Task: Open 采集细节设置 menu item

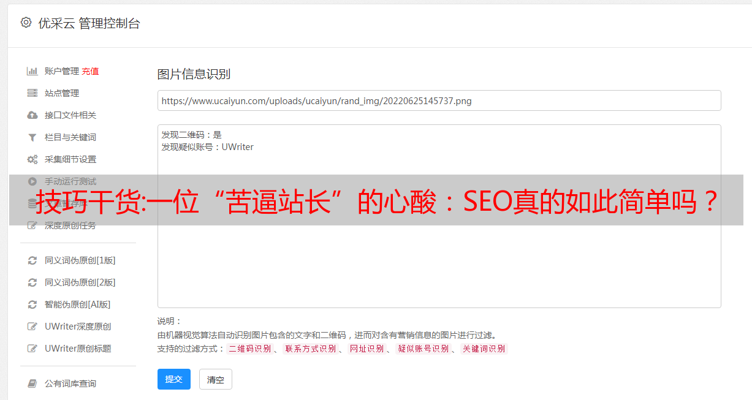Action: click(x=70, y=159)
